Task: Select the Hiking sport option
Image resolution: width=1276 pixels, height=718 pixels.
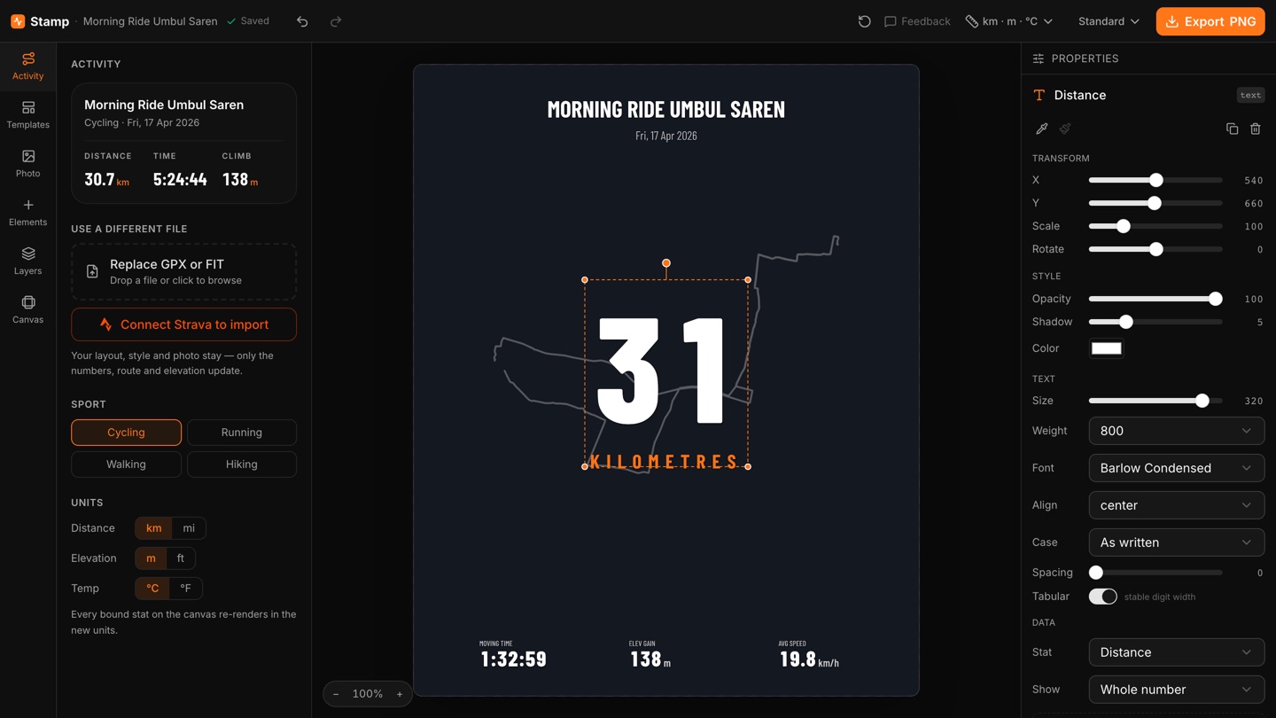Action: (242, 464)
